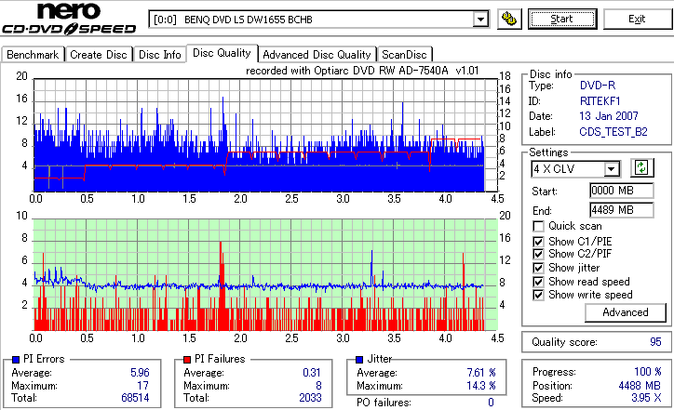Open the Advanced Disc Quality tab
Screen dimensions: 674x410
click(317, 55)
